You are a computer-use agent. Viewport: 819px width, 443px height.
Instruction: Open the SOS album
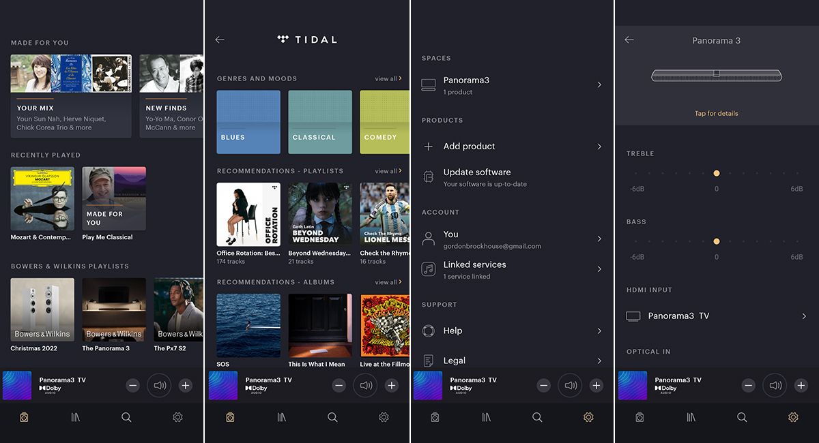(248, 326)
